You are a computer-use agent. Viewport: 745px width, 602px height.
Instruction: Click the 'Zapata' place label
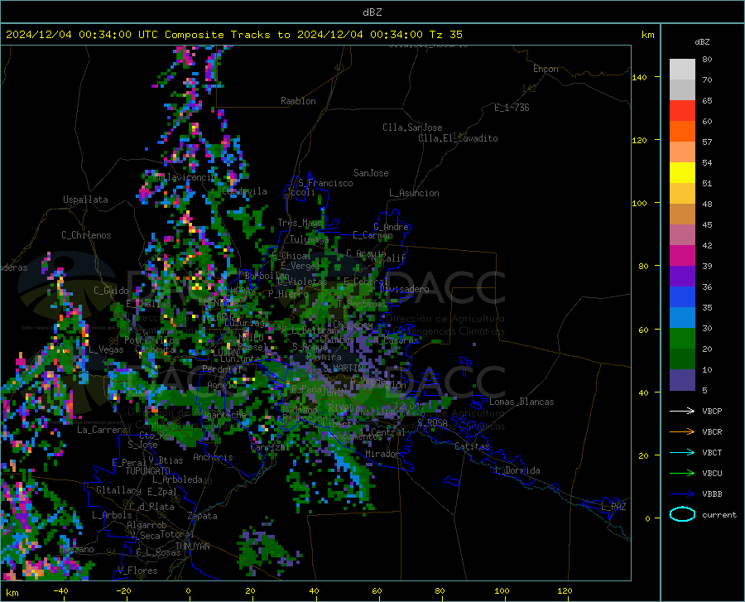203,516
